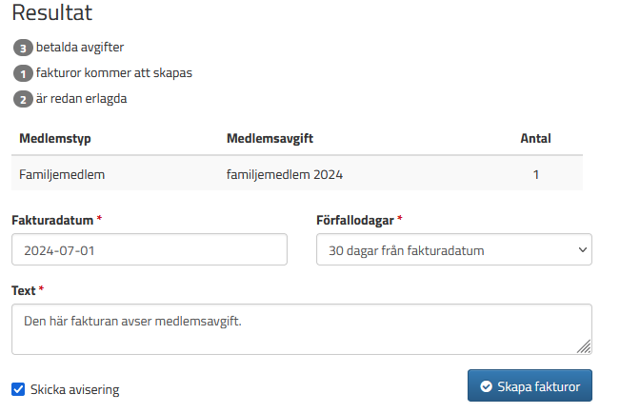620x413 pixels.
Task: Select the Familjemedlem table row
Action: tap(297, 174)
